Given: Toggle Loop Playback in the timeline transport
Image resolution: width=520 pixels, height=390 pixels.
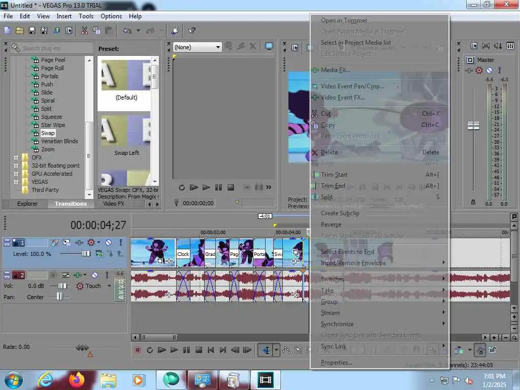Looking at the screenshot, I should pyautogui.click(x=150, y=350).
